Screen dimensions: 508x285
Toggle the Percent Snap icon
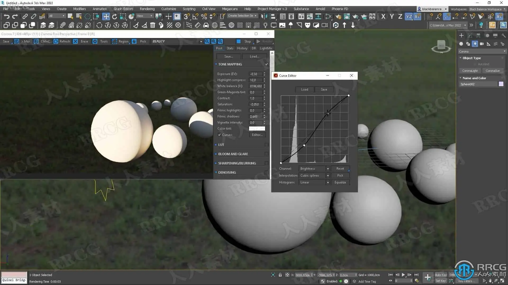[204, 16]
